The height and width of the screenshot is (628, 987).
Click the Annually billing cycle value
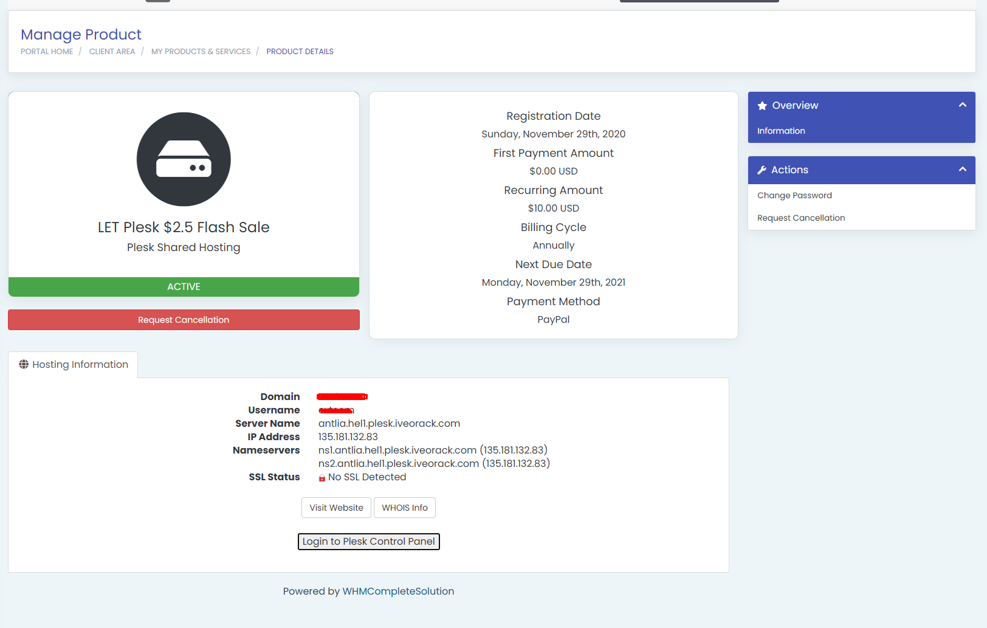click(x=554, y=245)
